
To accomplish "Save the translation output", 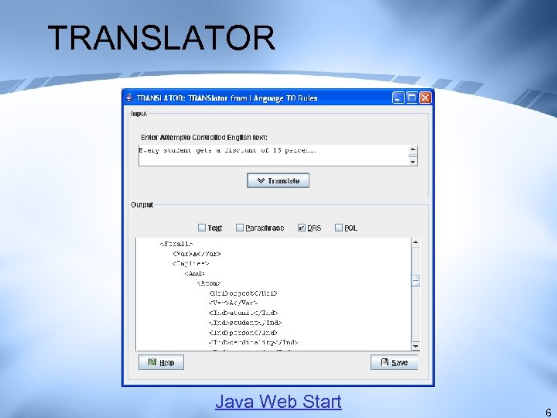I will (394, 362).
